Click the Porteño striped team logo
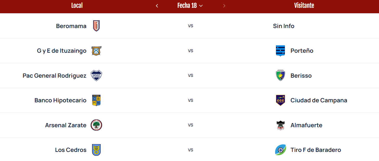This screenshot has width=379, height=161. pos(280,51)
